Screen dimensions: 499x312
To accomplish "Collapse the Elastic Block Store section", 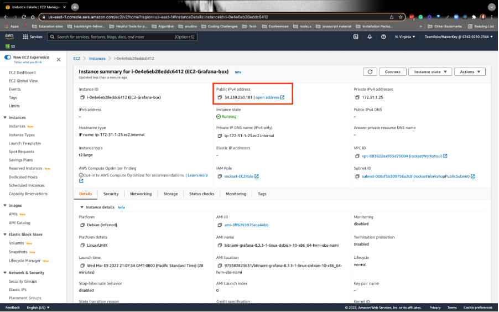I will [5, 235].
